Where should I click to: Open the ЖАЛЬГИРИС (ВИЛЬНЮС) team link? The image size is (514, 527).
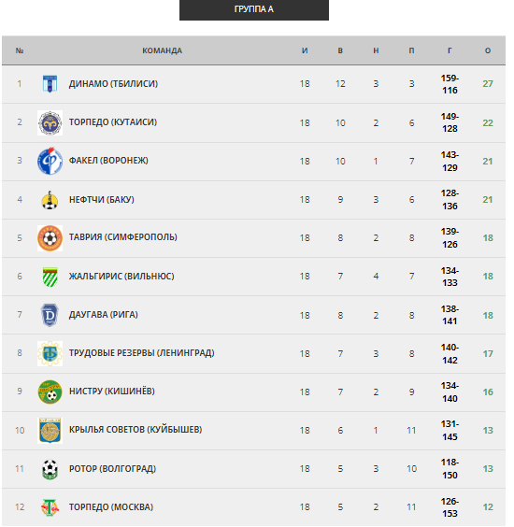121,277
